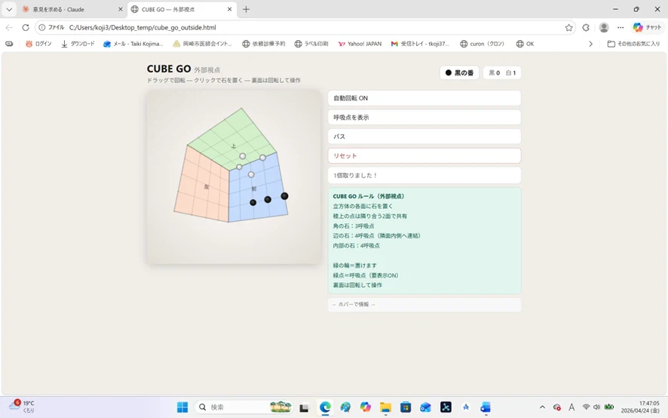Select the CUBE GO — 外部視点 tab
The height and width of the screenshot is (418, 668).
point(182,9)
